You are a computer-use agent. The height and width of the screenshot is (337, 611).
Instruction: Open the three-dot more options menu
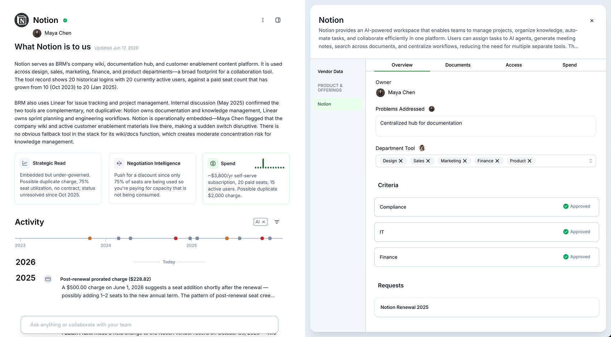pos(263,20)
